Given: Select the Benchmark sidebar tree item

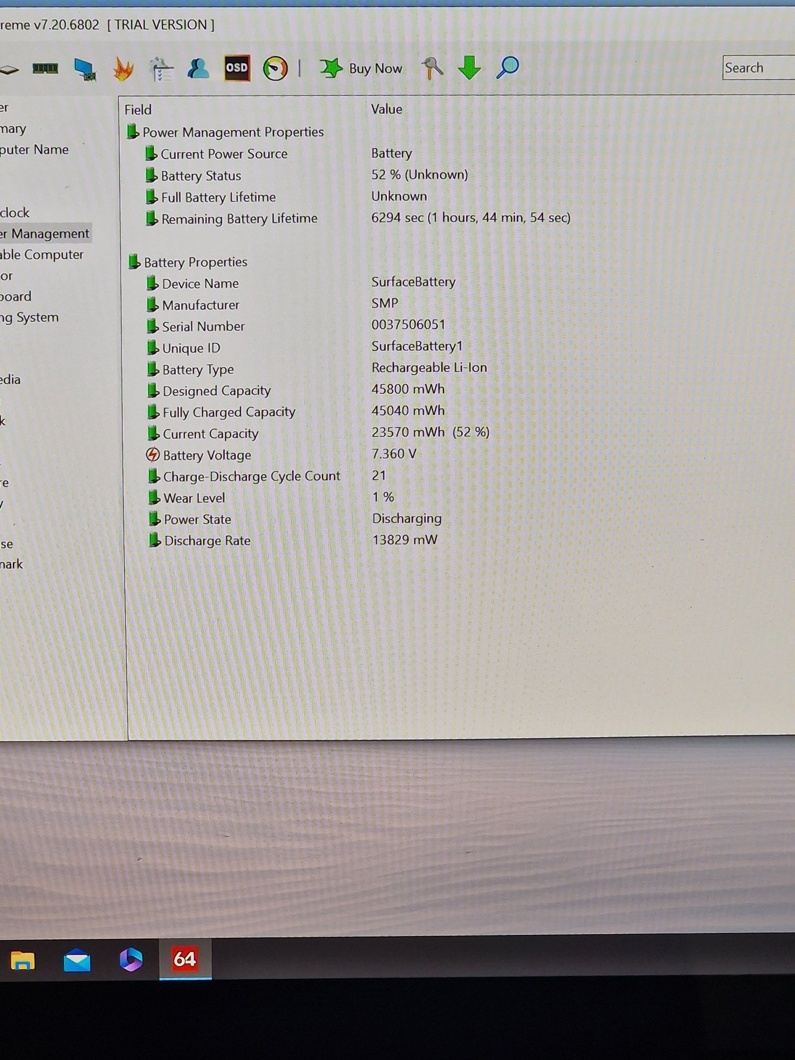Looking at the screenshot, I should (12, 564).
